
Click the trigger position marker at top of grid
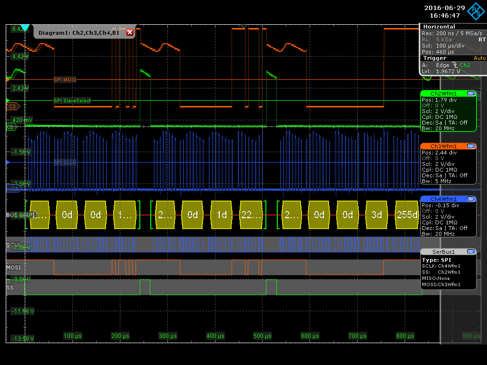click(x=244, y=27)
